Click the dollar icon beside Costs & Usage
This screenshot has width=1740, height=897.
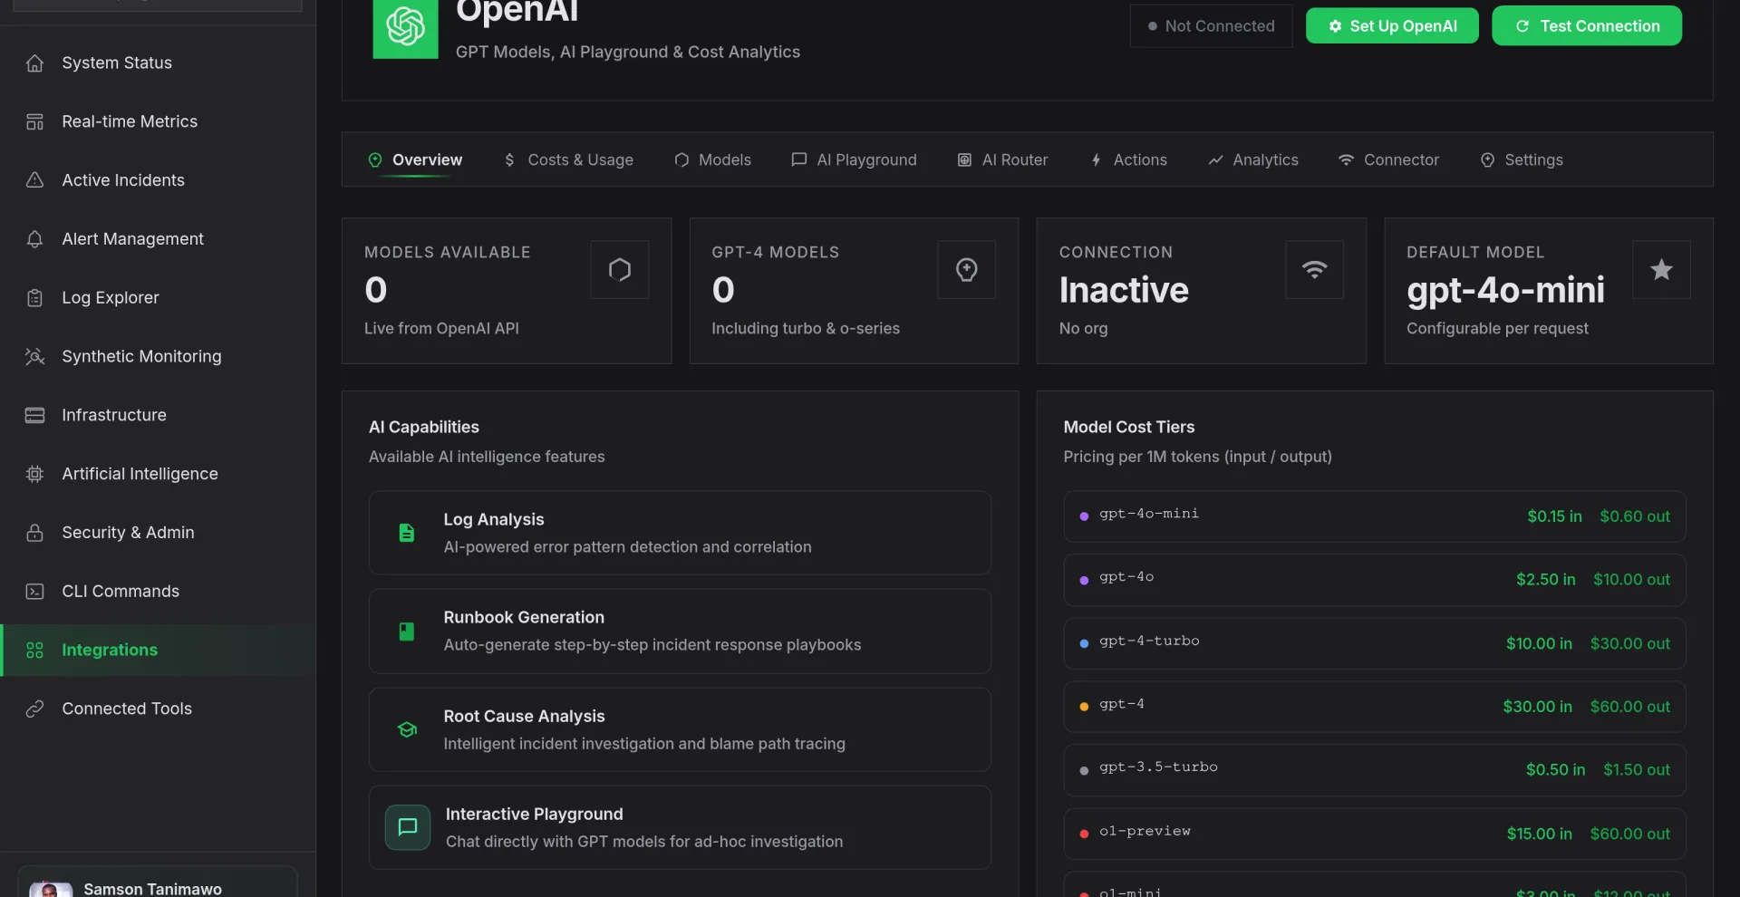(509, 160)
